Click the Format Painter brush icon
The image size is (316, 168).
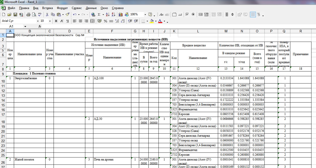pos(67,15)
